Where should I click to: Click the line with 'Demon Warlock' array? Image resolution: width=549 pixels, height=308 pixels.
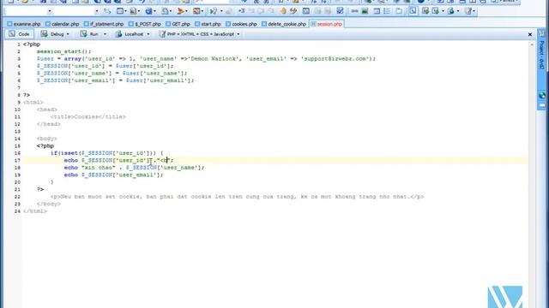click(206, 59)
